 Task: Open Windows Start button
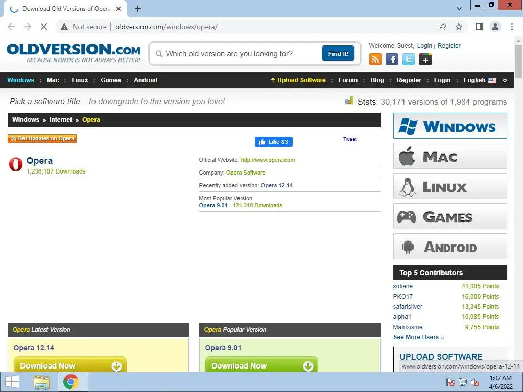pyautogui.click(x=12, y=382)
